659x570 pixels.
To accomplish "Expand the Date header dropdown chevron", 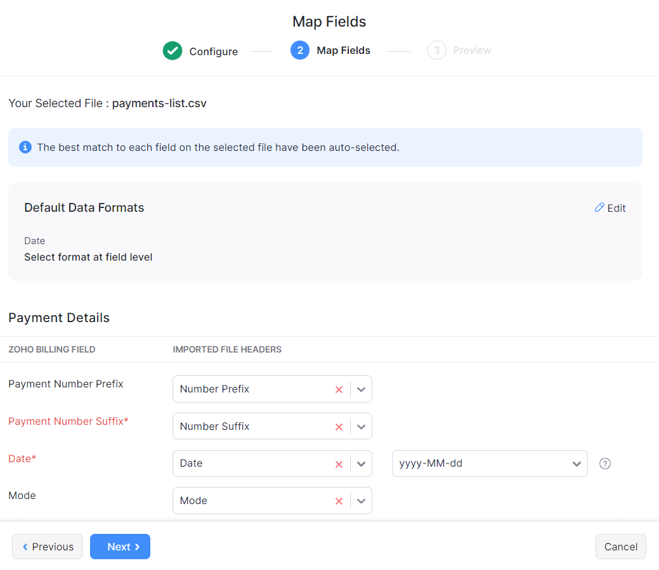I will (361, 464).
